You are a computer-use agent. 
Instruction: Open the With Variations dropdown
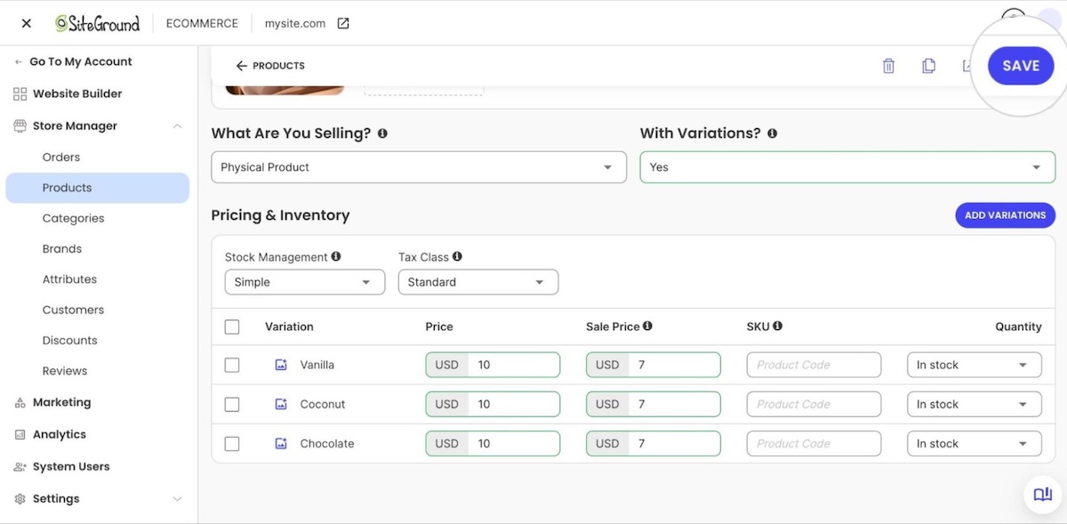point(847,167)
